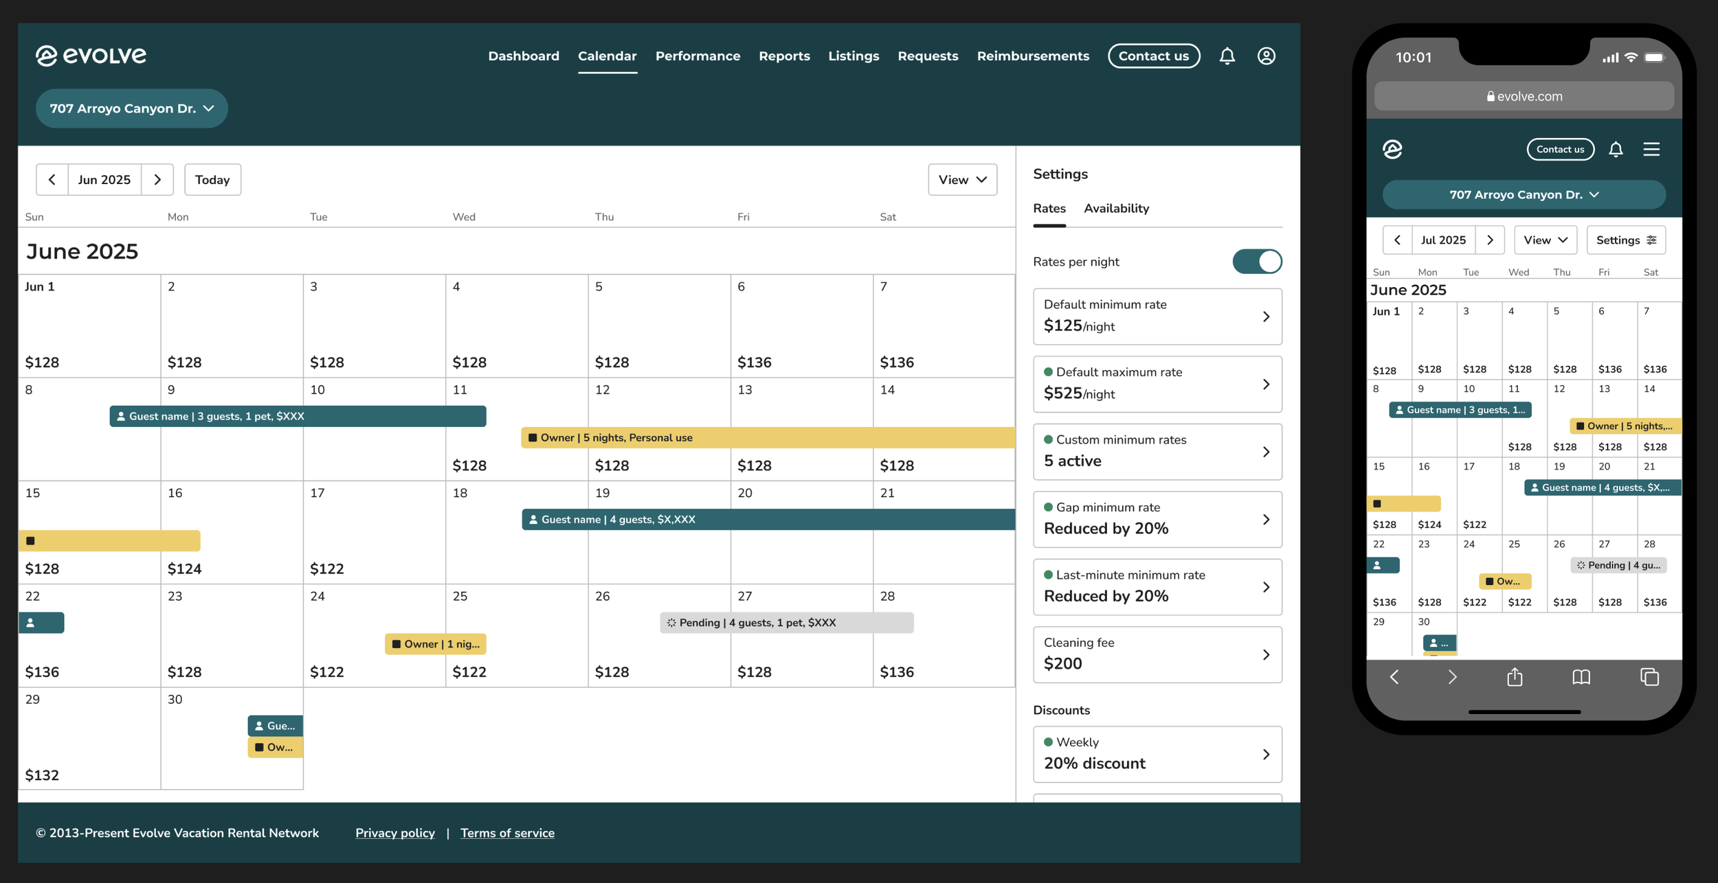The width and height of the screenshot is (1718, 883).
Task: Click the $124 rate on June 16
Action: 184,569
